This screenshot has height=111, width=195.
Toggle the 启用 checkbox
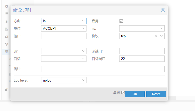(121, 21)
